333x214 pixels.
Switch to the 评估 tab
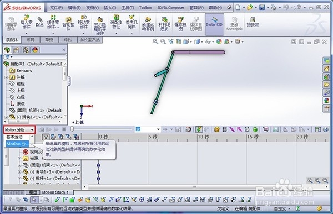tap(68, 40)
